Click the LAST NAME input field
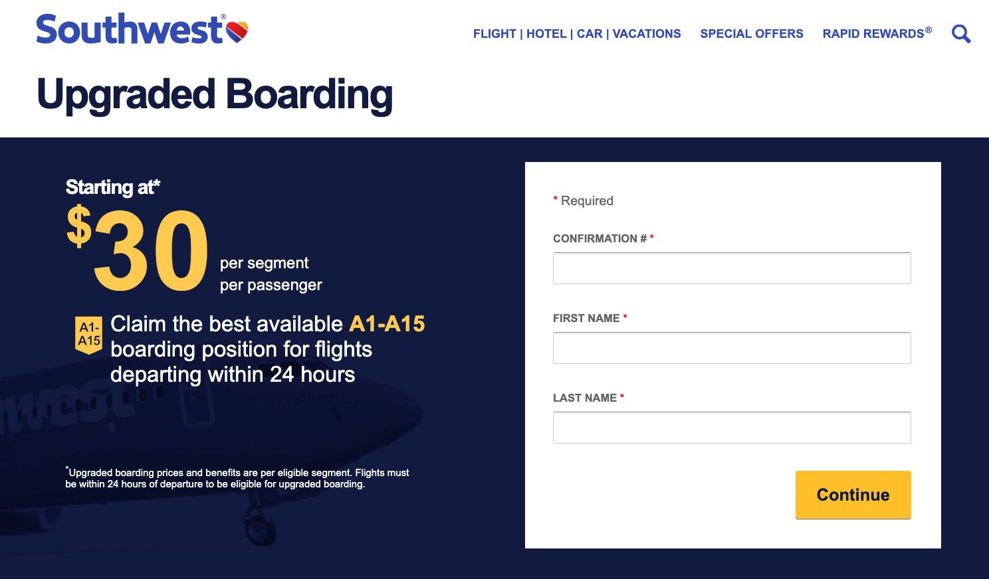The image size is (989, 579). click(x=731, y=427)
